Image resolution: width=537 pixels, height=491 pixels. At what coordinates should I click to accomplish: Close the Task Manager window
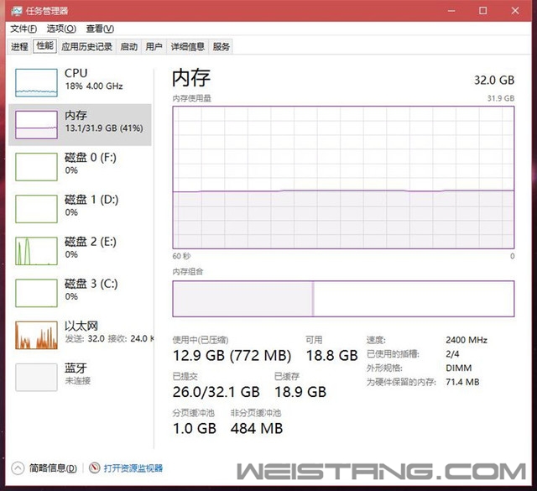(x=515, y=11)
